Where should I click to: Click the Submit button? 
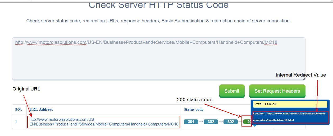pyautogui.click(x=232, y=91)
